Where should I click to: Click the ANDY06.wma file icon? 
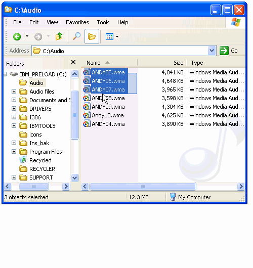[x=87, y=81]
